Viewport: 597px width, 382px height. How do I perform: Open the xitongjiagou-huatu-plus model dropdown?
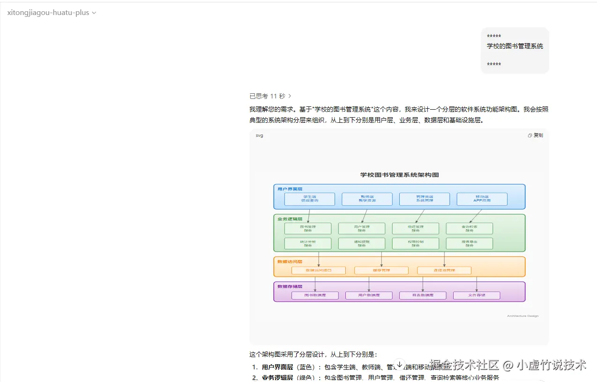tap(51, 13)
